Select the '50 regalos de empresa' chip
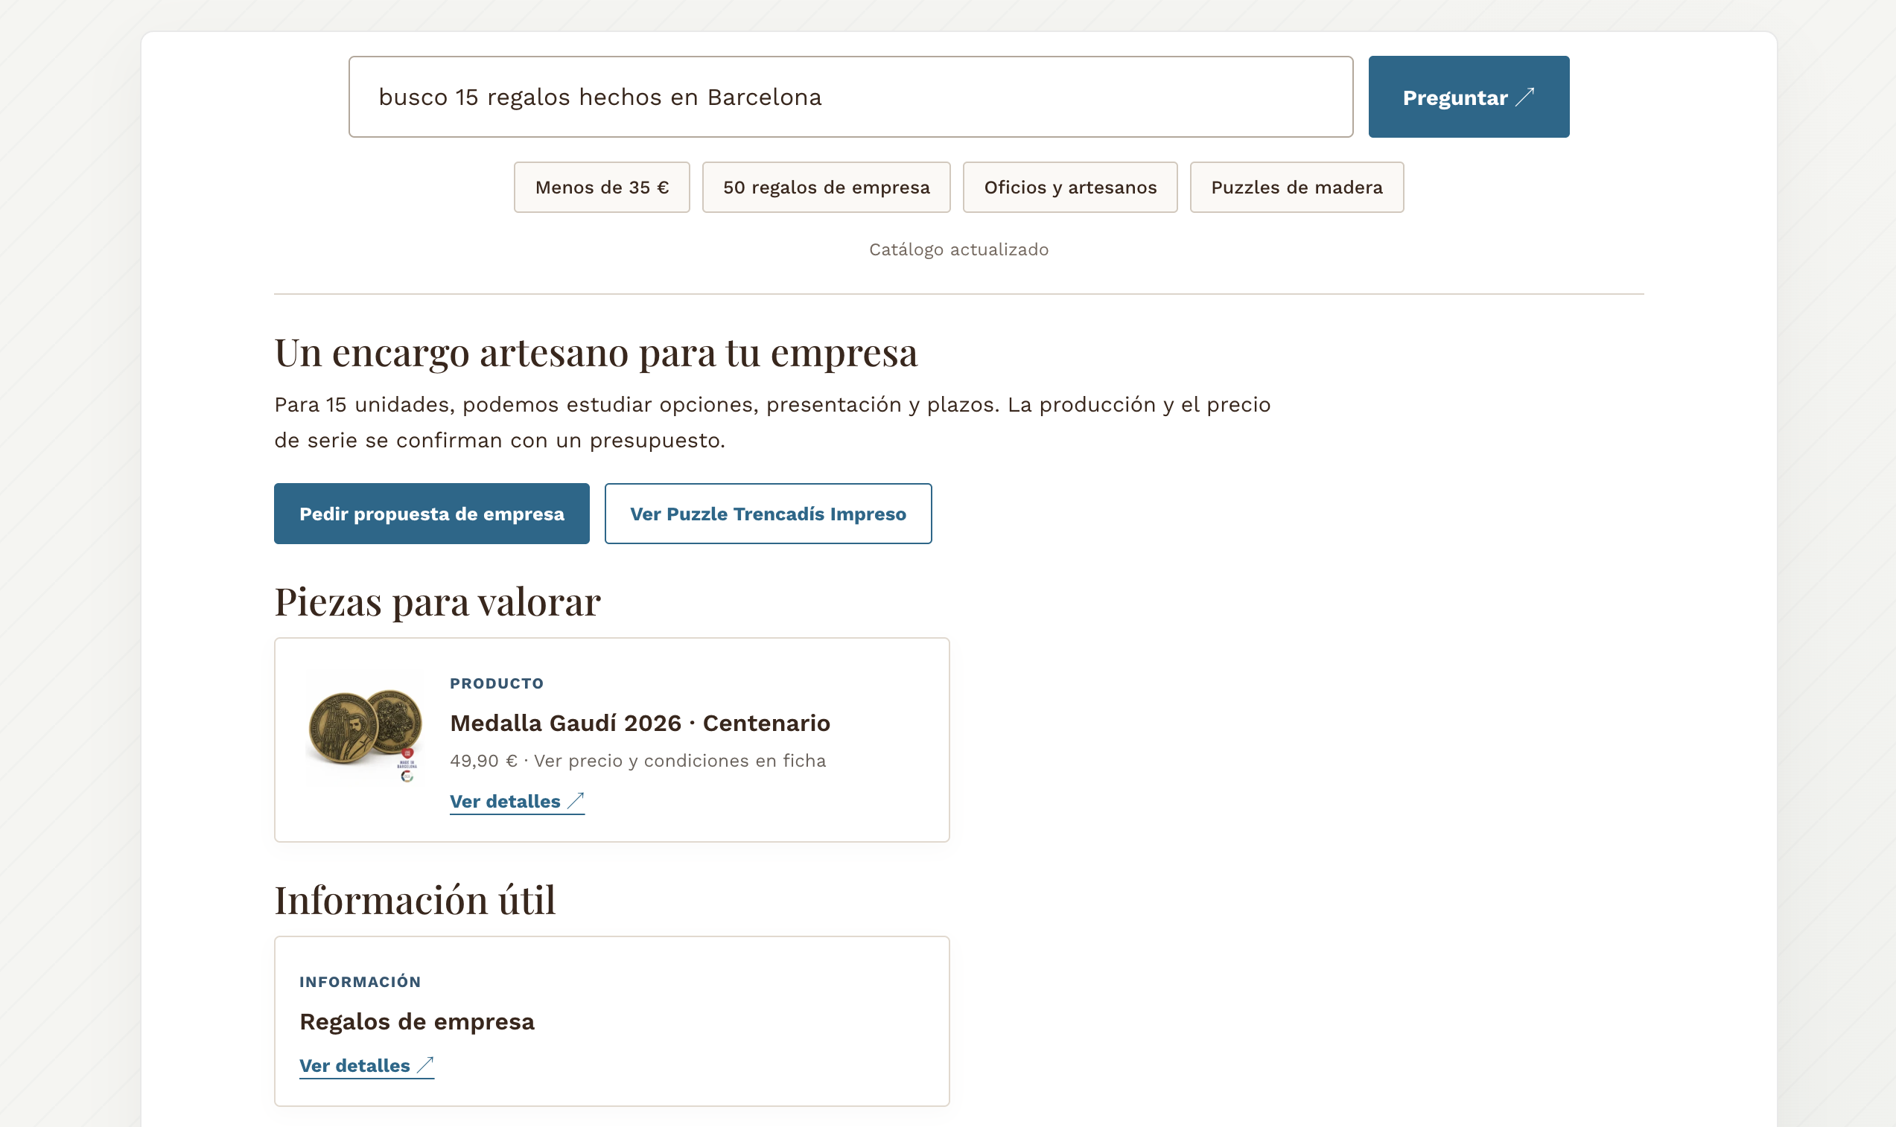 [x=826, y=187]
